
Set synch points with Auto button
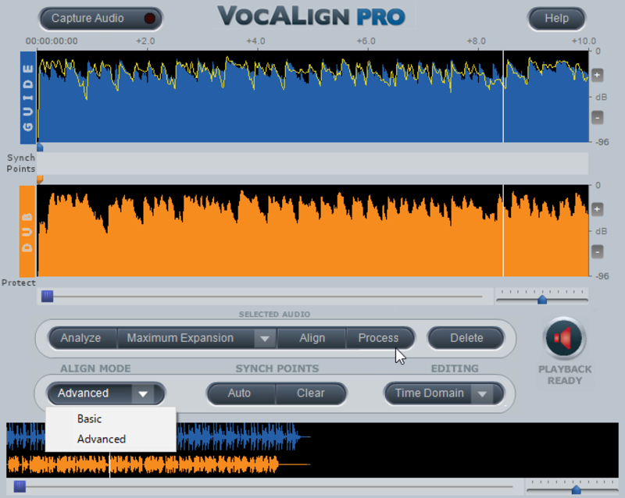pos(241,393)
